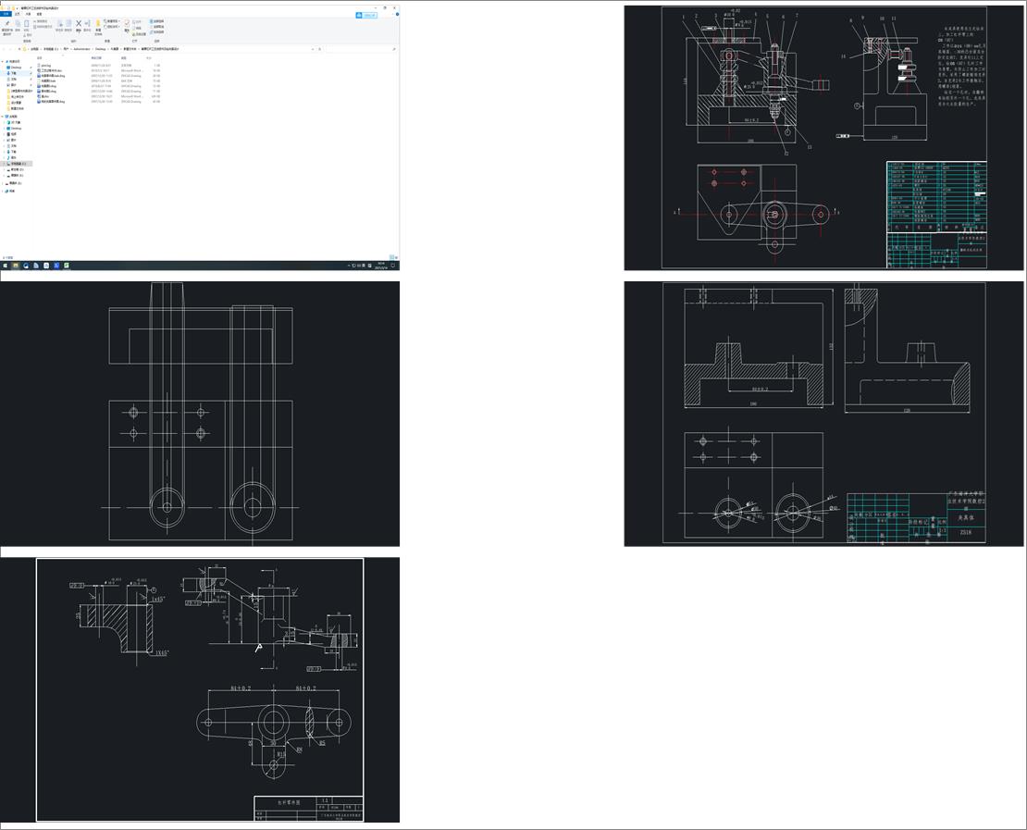Click the File Explorer taskbar icon
1027x830 pixels.
click(x=16, y=266)
